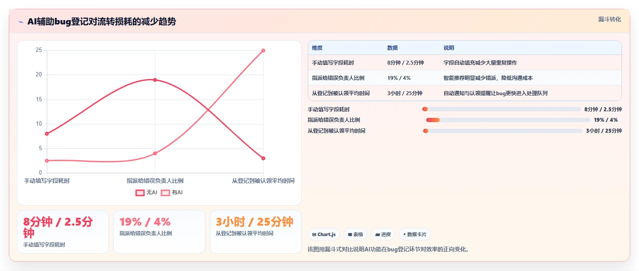Viewport: 639px width, 271px height.
Task: Click the 维度 table column header
Action: [317, 48]
